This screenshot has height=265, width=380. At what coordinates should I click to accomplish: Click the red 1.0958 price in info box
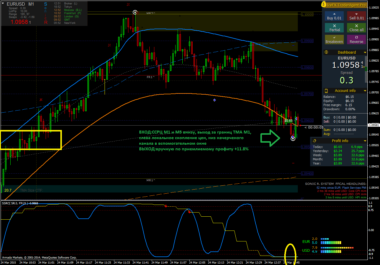[x=19, y=22]
